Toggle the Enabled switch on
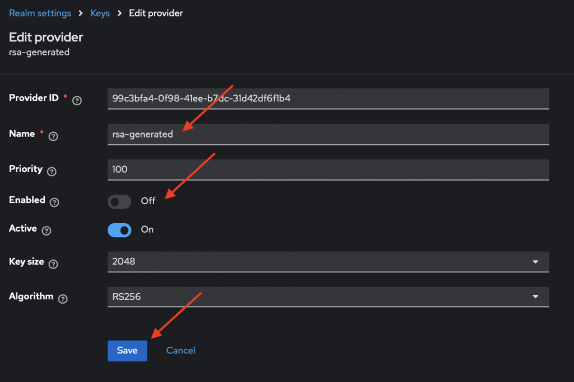This screenshot has width=574, height=382. (x=119, y=201)
